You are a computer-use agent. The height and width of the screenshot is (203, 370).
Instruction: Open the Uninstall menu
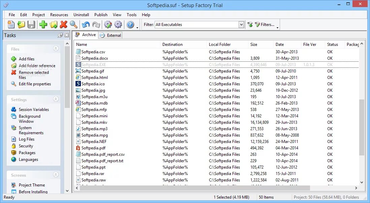(81, 14)
